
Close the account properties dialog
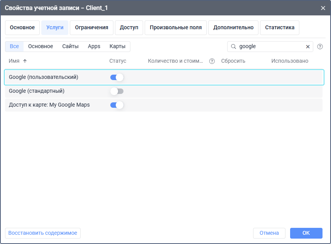[x=323, y=8]
